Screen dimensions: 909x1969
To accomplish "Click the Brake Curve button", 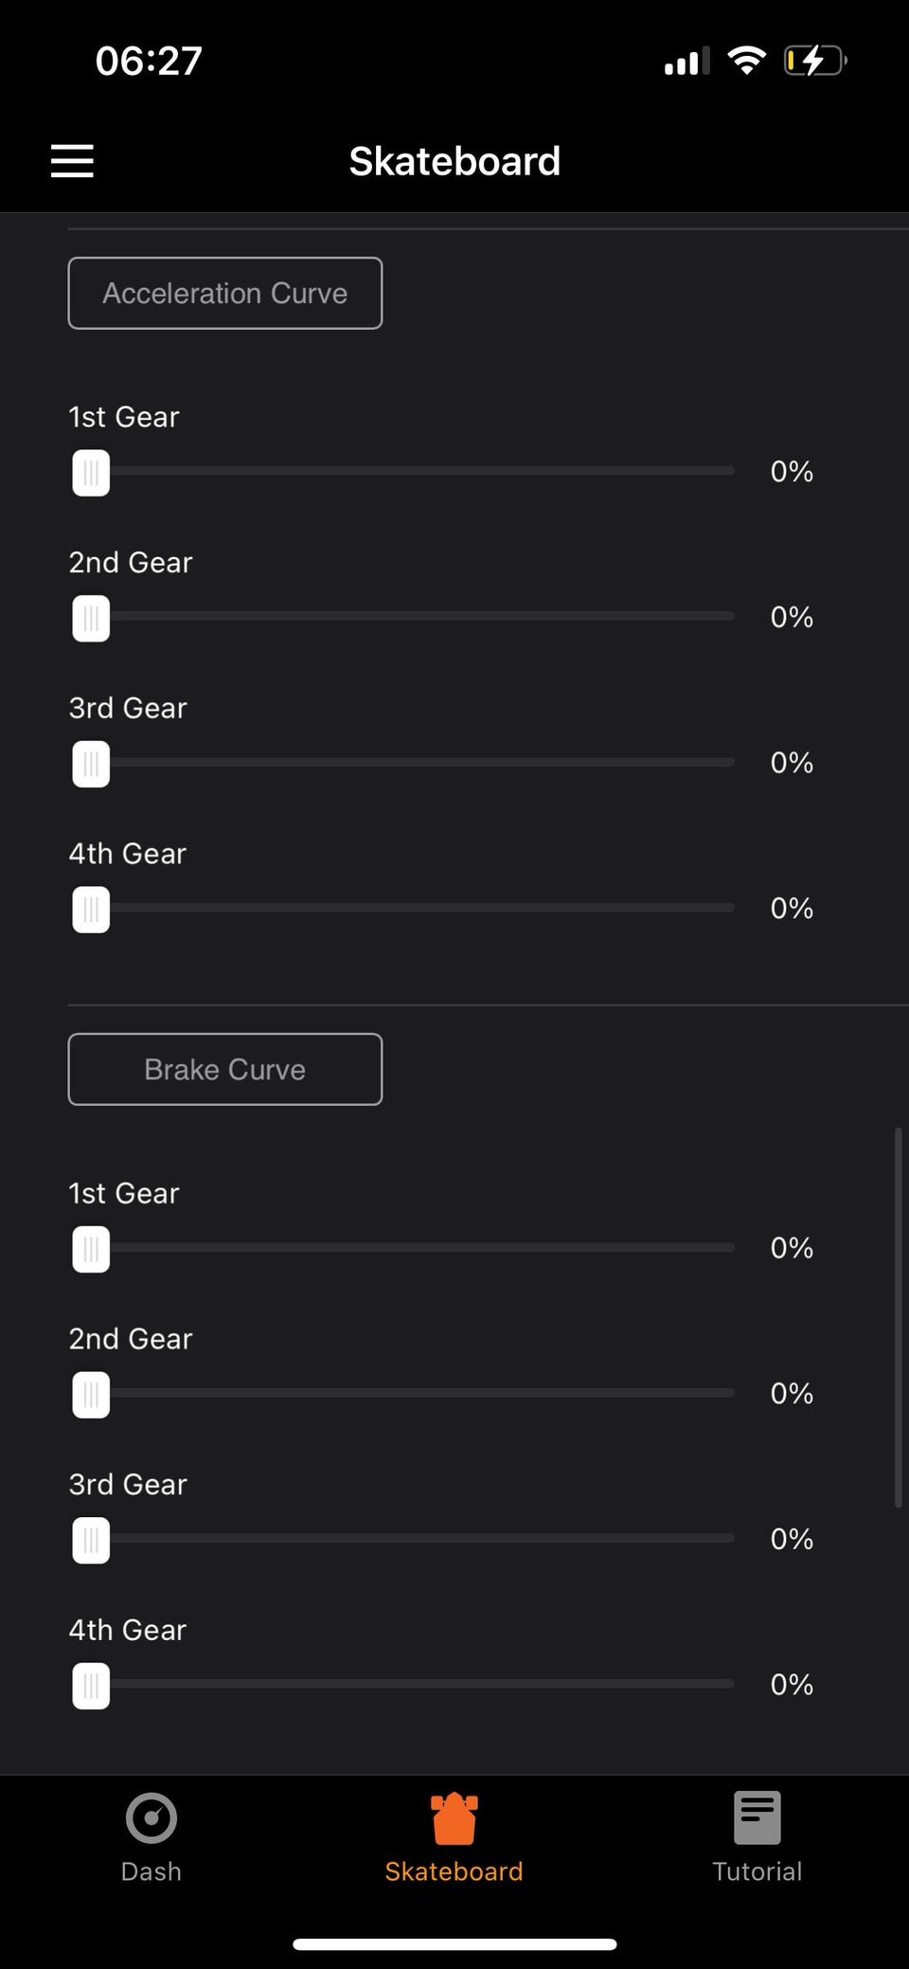I will (225, 1070).
